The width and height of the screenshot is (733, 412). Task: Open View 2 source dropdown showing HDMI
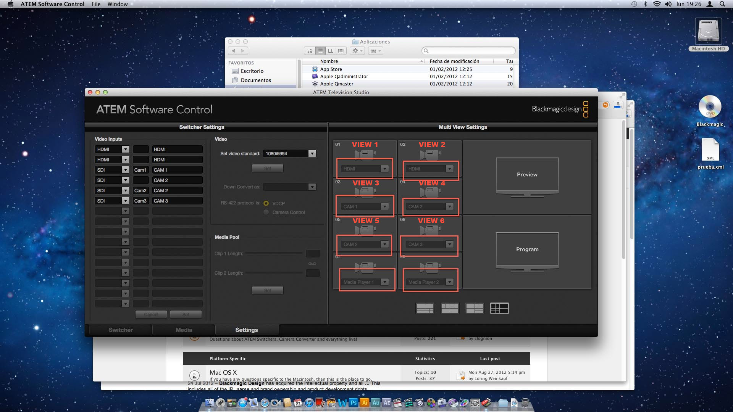coord(430,169)
